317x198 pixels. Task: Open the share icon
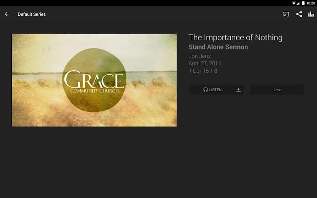click(299, 14)
